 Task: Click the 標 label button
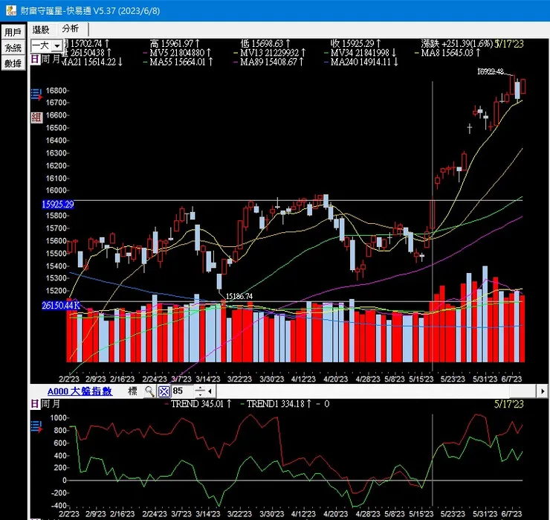pos(133,391)
